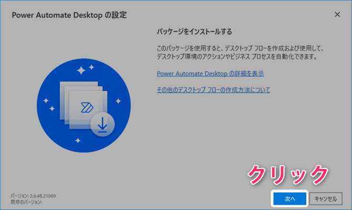Screen dimensions: 352x210
Task: Click the バージョン: 2.6.48.21069 text
Action: click(x=33, y=196)
